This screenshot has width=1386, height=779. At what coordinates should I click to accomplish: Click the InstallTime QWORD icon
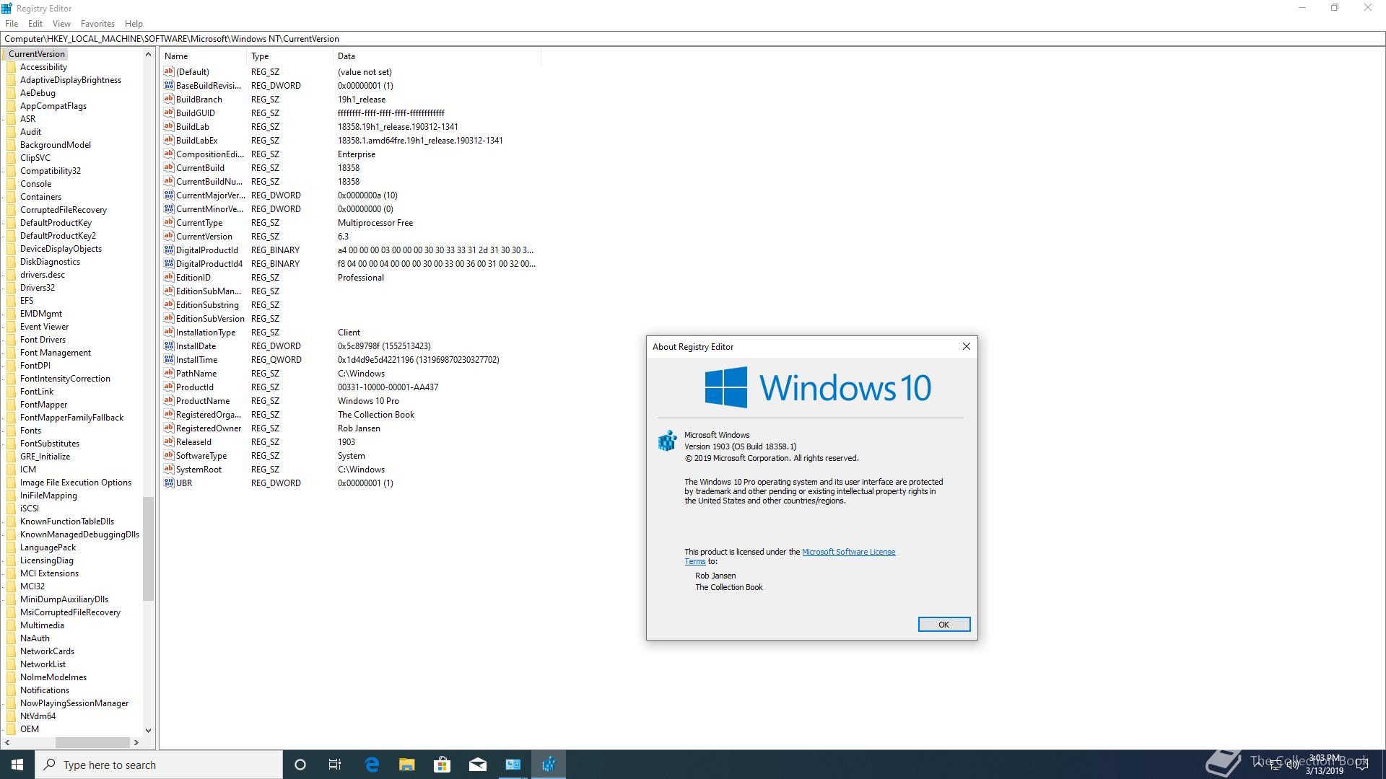[x=169, y=359]
